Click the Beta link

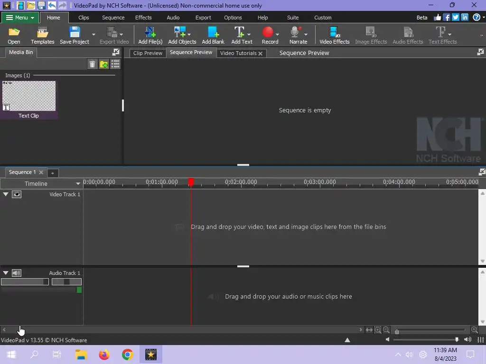422,18
